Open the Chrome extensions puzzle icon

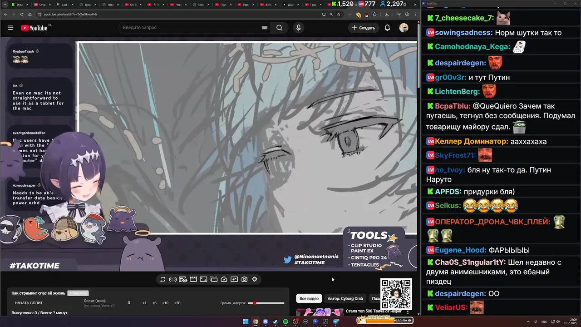374,14
